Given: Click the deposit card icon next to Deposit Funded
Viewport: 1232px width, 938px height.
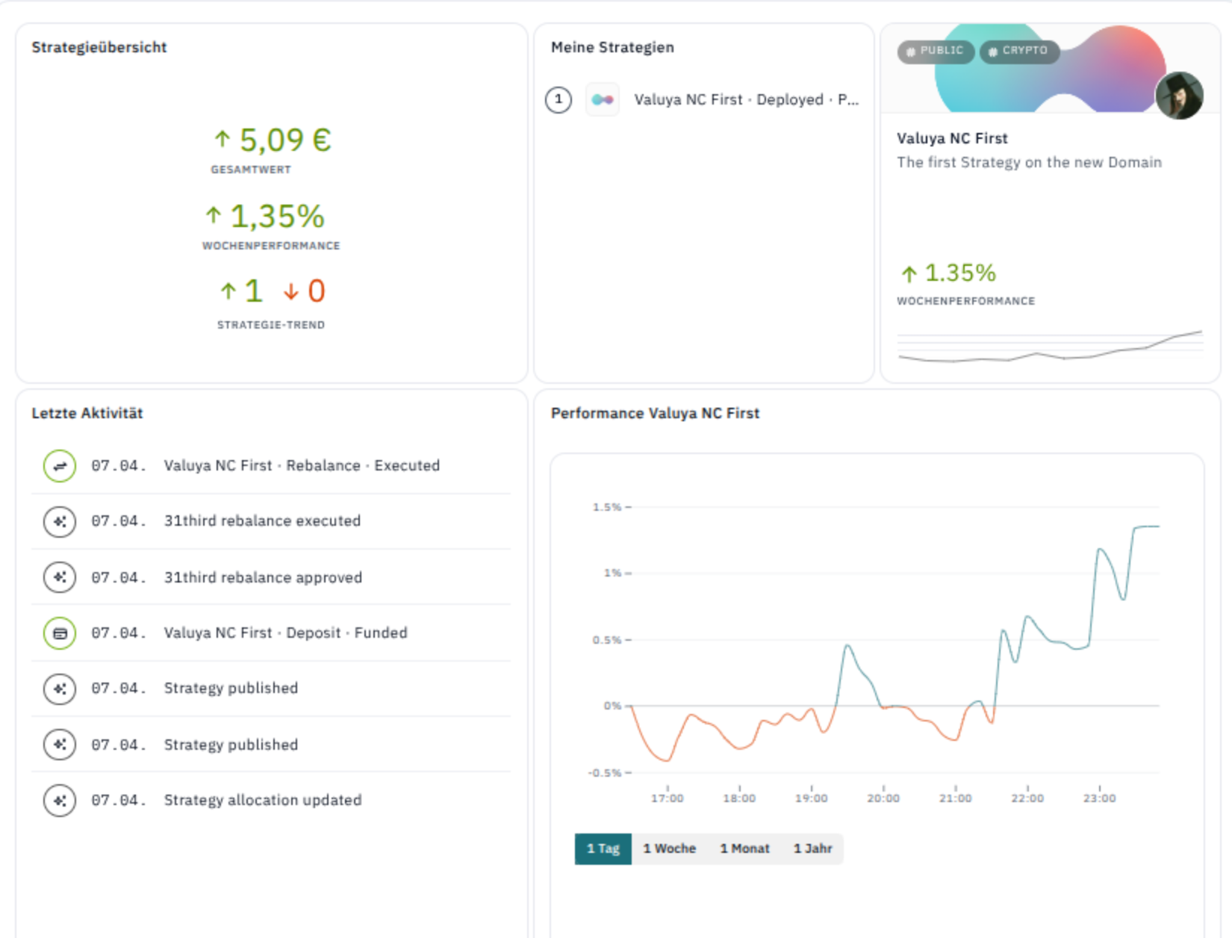Looking at the screenshot, I should coord(60,633).
